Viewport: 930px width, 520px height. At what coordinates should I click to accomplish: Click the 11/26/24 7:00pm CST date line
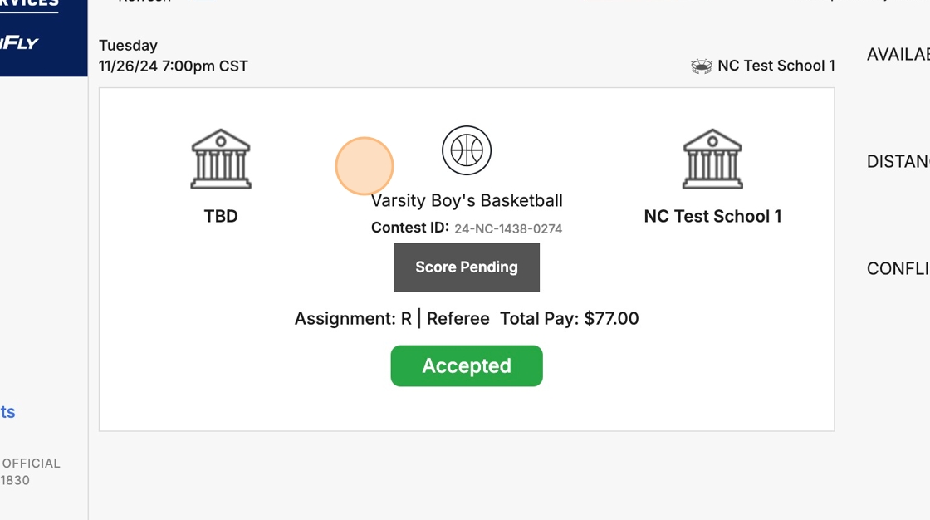[174, 66]
